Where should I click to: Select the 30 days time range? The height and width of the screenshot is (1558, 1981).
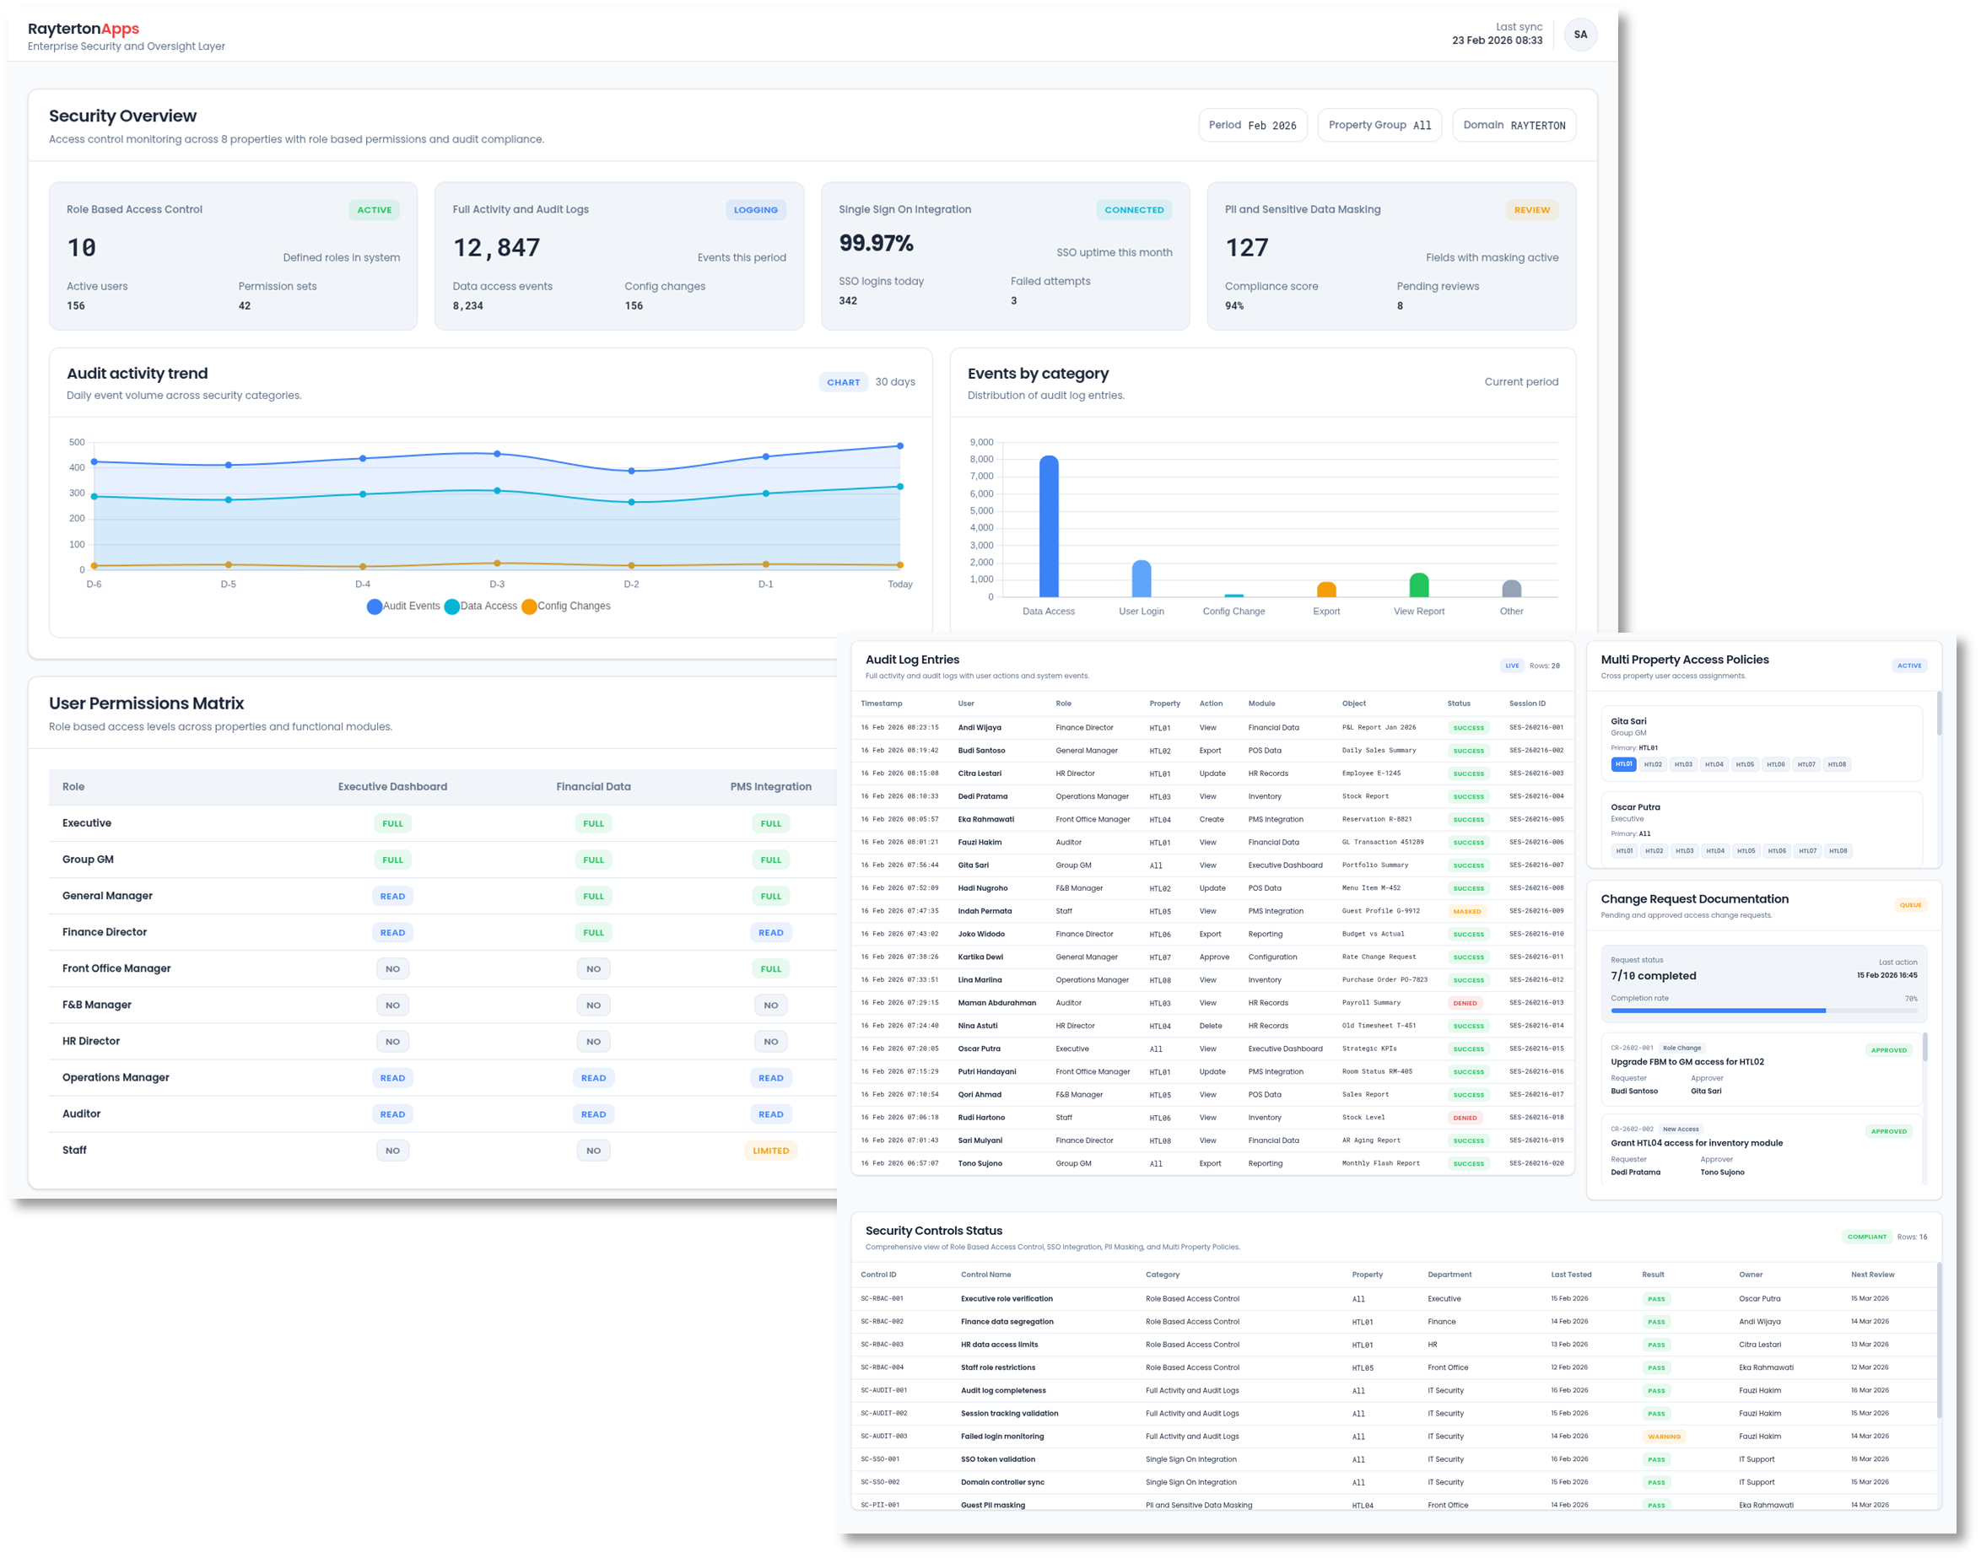(895, 382)
